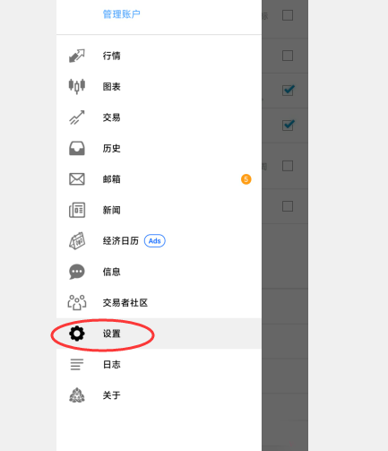
Task: Click the Quotes arrows icon
Action: (77, 56)
